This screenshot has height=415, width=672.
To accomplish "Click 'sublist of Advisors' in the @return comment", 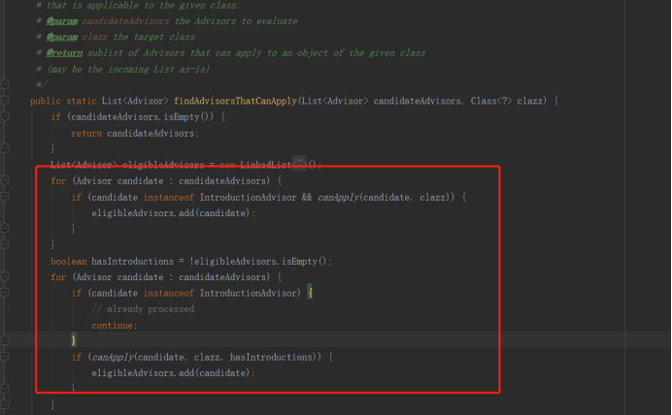I will coord(136,53).
